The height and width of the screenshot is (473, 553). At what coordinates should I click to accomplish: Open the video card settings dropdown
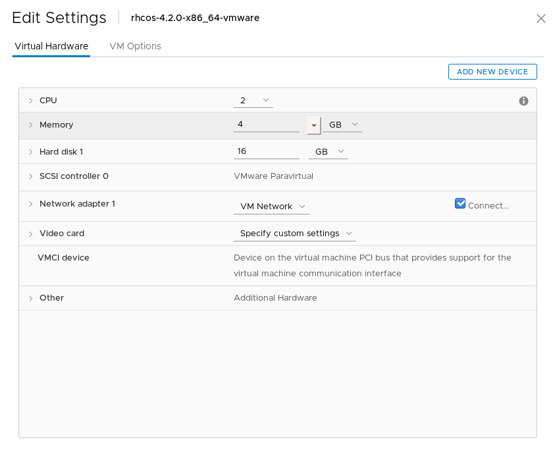[294, 234]
